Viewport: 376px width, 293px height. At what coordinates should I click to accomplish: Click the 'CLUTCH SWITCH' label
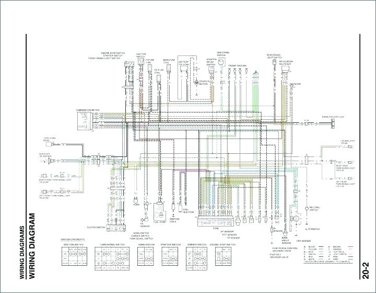point(96,227)
